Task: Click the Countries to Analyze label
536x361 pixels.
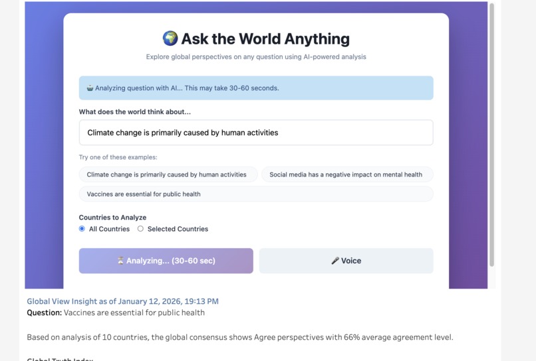Action: [112, 218]
